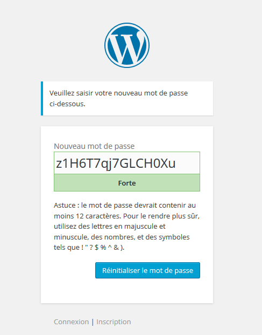Click the Veuillez saisir notice message
The width and height of the screenshot is (262, 335).
[x=119, y=99]
